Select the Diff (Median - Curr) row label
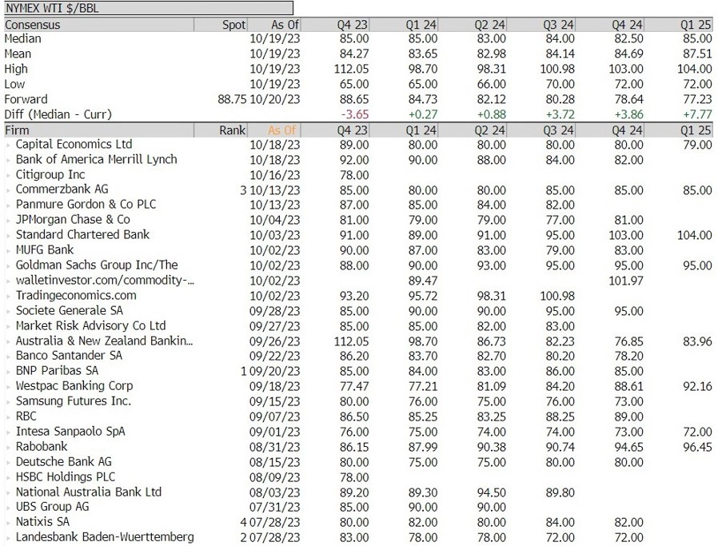The image size is (718, 546). pos(58,114)
